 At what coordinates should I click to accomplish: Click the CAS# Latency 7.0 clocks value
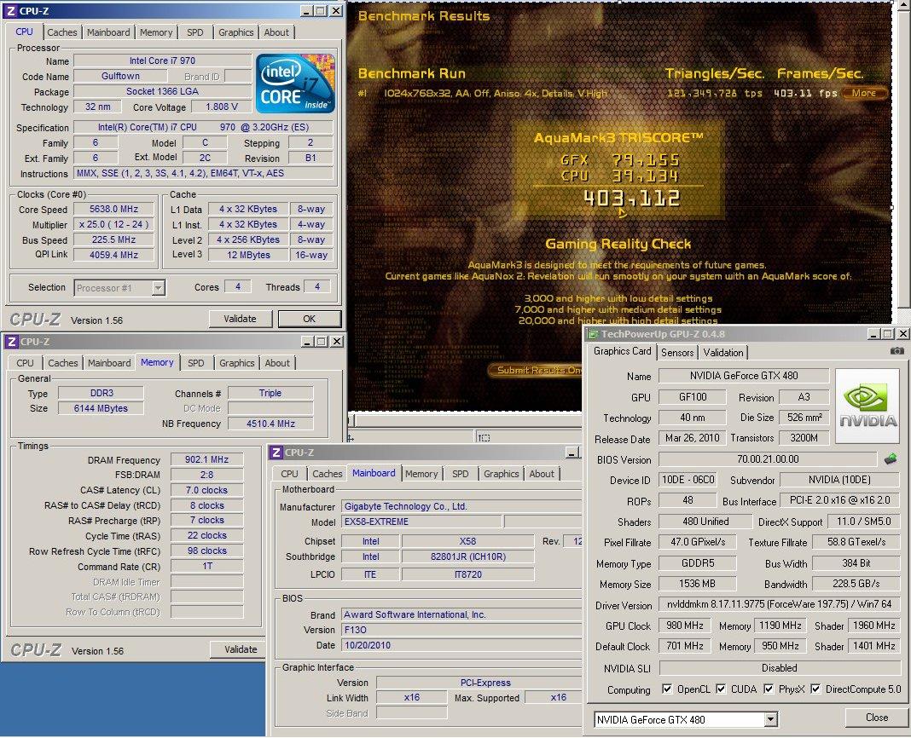[206, 490]
